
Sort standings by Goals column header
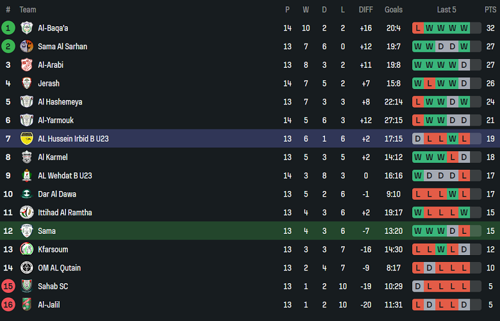pyautogui.click(x=394, y=10)
